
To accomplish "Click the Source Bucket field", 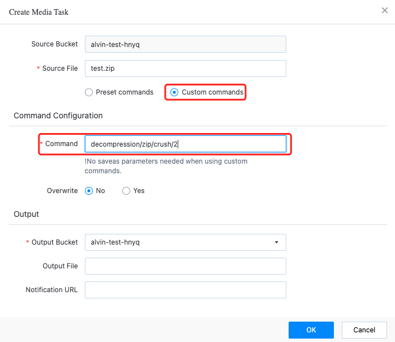I will tap(186, 44).
